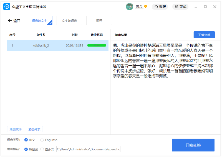Switch to the 文字转语音 tab

[x=69, y=20]
